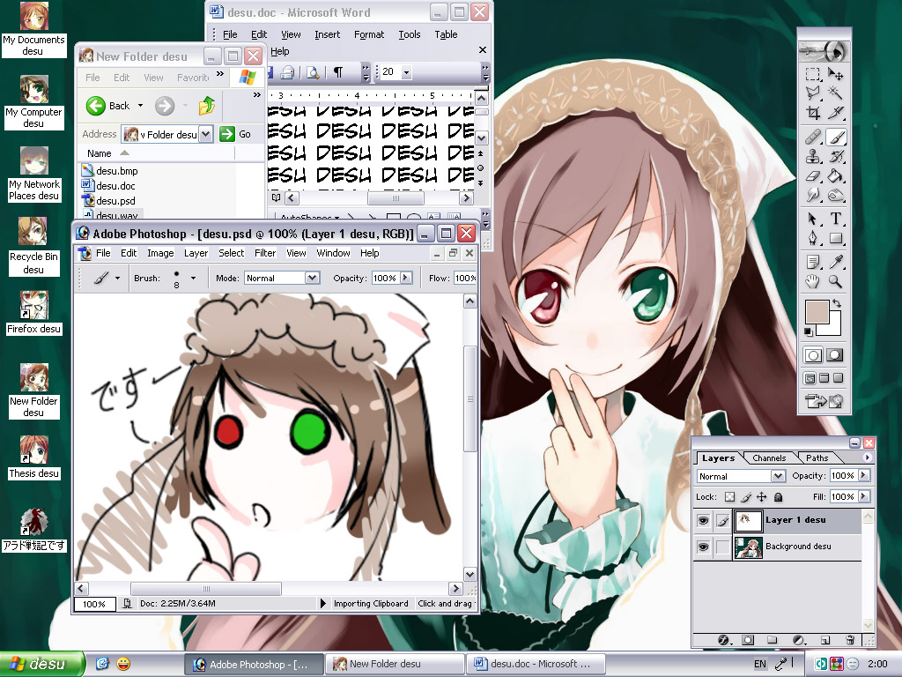Image resolution: width=902 pixels, height=677 pixels.
Task: Click the delete layer trash icon
Action: pyautogui.click(x=850, y=640)
